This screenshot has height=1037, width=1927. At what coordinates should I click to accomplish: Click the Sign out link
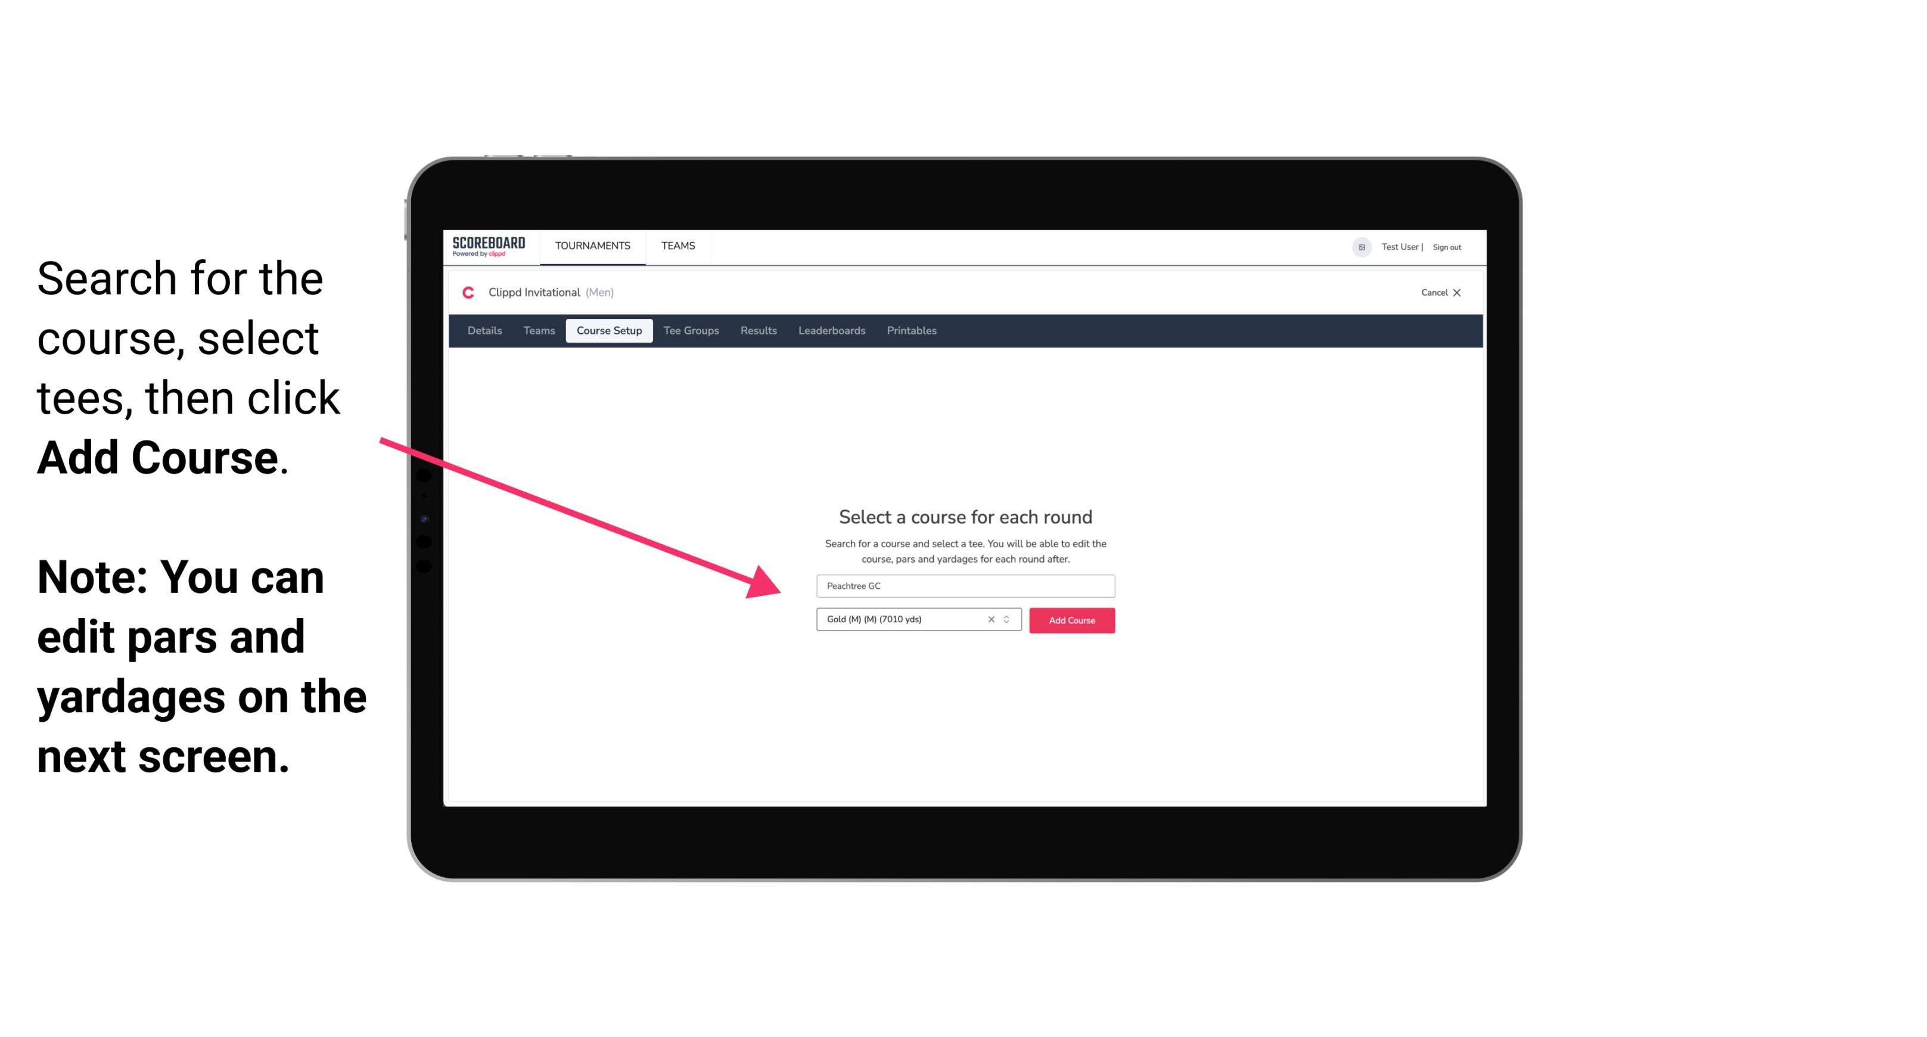coord(1446,247)
